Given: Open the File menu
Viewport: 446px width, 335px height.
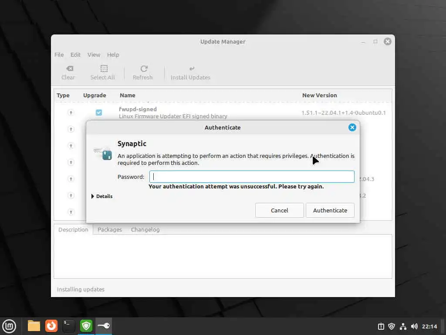Looking at the screenshot, I should [x=59, y=55].
